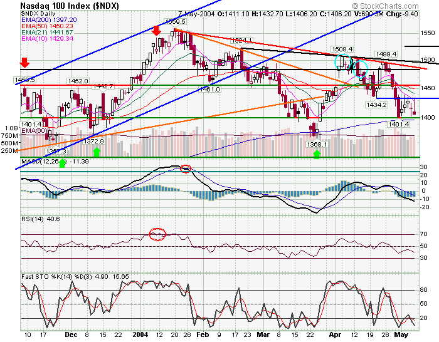Click the 1550 price axis label
This screenshot has width=439, height=342.
pyautogui.click(x=428, y=33)
